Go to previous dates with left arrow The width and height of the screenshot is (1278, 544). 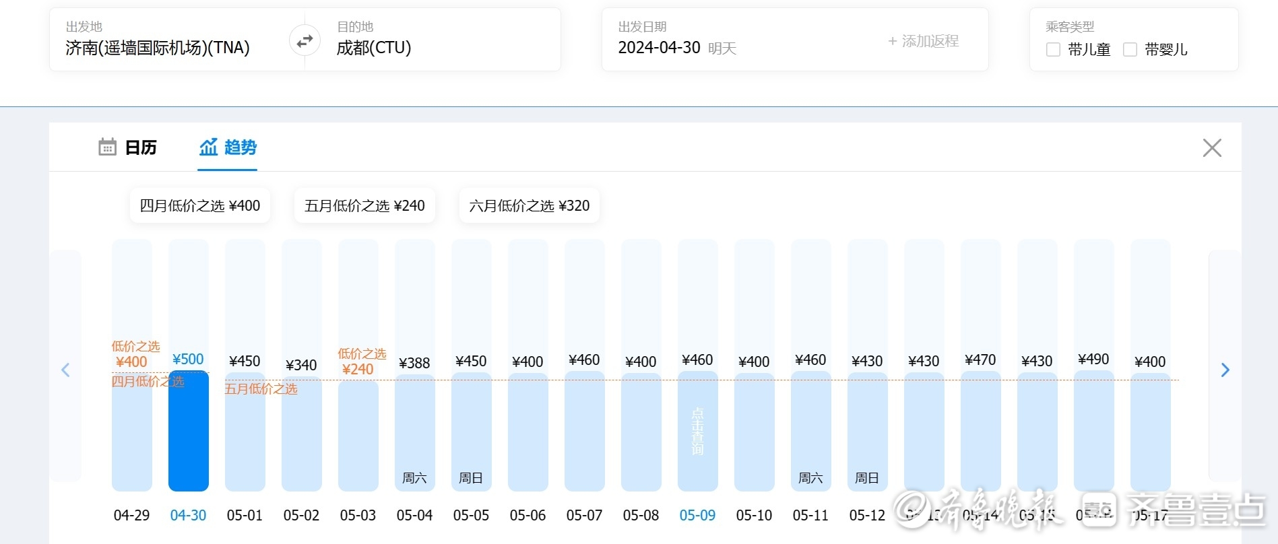point(65,370)
